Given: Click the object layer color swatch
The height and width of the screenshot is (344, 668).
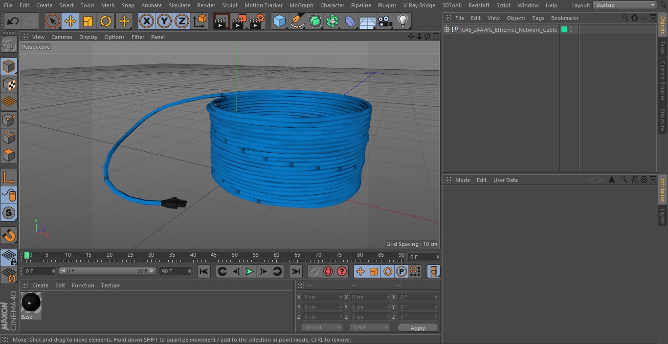Looking at the screenshot, I should point(564,30).
